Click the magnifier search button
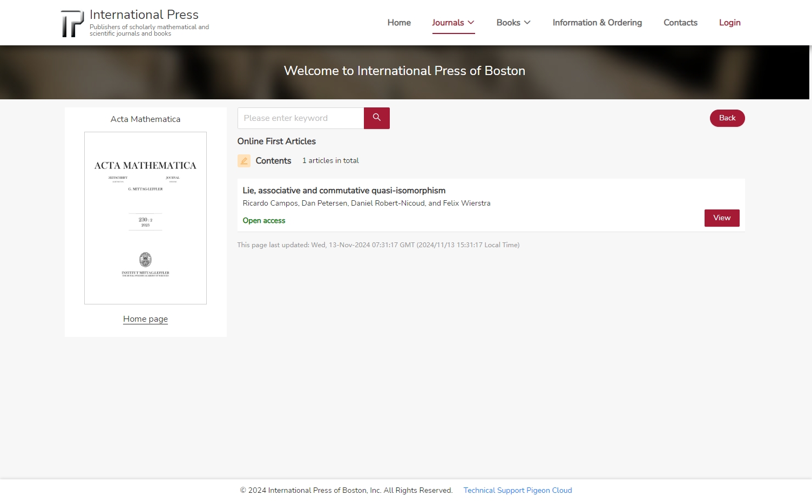The height and width of the screenshot is (502, 812). click(x=377, y=118)
